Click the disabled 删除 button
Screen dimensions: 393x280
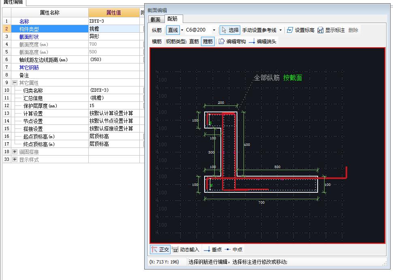click(353, 30)
